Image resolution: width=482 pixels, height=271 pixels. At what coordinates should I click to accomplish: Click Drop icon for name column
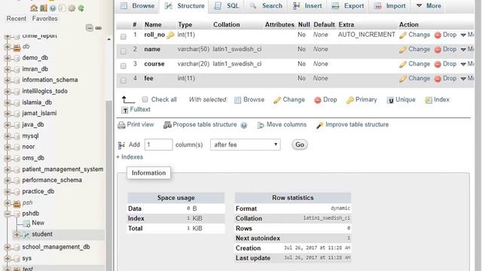point(438,50)
